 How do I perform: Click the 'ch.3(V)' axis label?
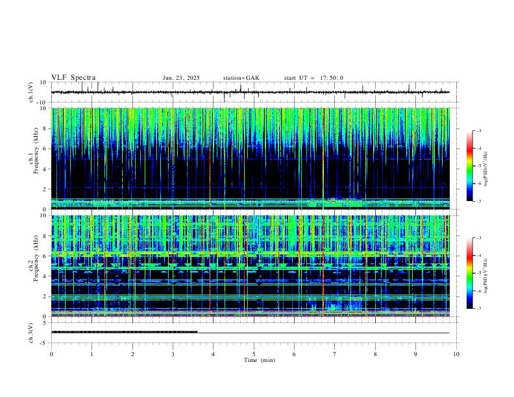click(x=31, y=333)
